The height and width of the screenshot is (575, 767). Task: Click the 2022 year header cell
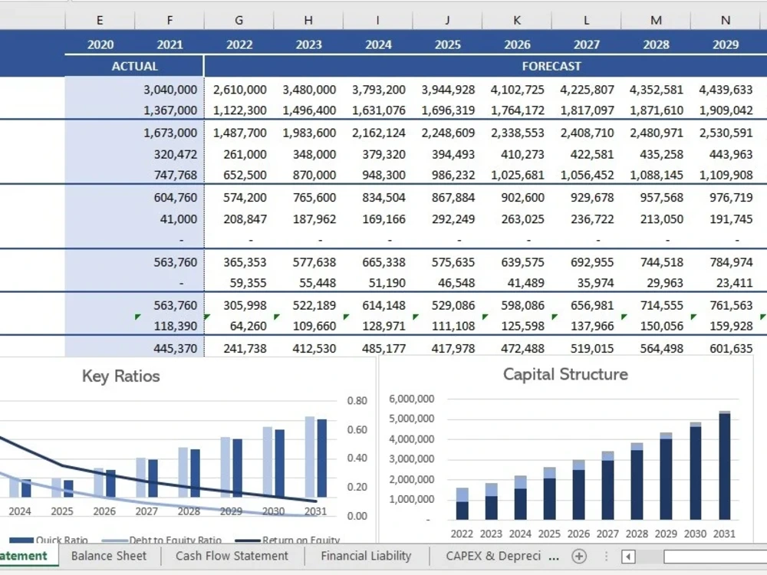pyautogui.click(x=239, y=44)
